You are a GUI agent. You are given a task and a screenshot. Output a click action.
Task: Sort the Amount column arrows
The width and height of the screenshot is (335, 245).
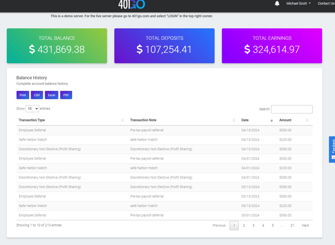tap(307, 120)
